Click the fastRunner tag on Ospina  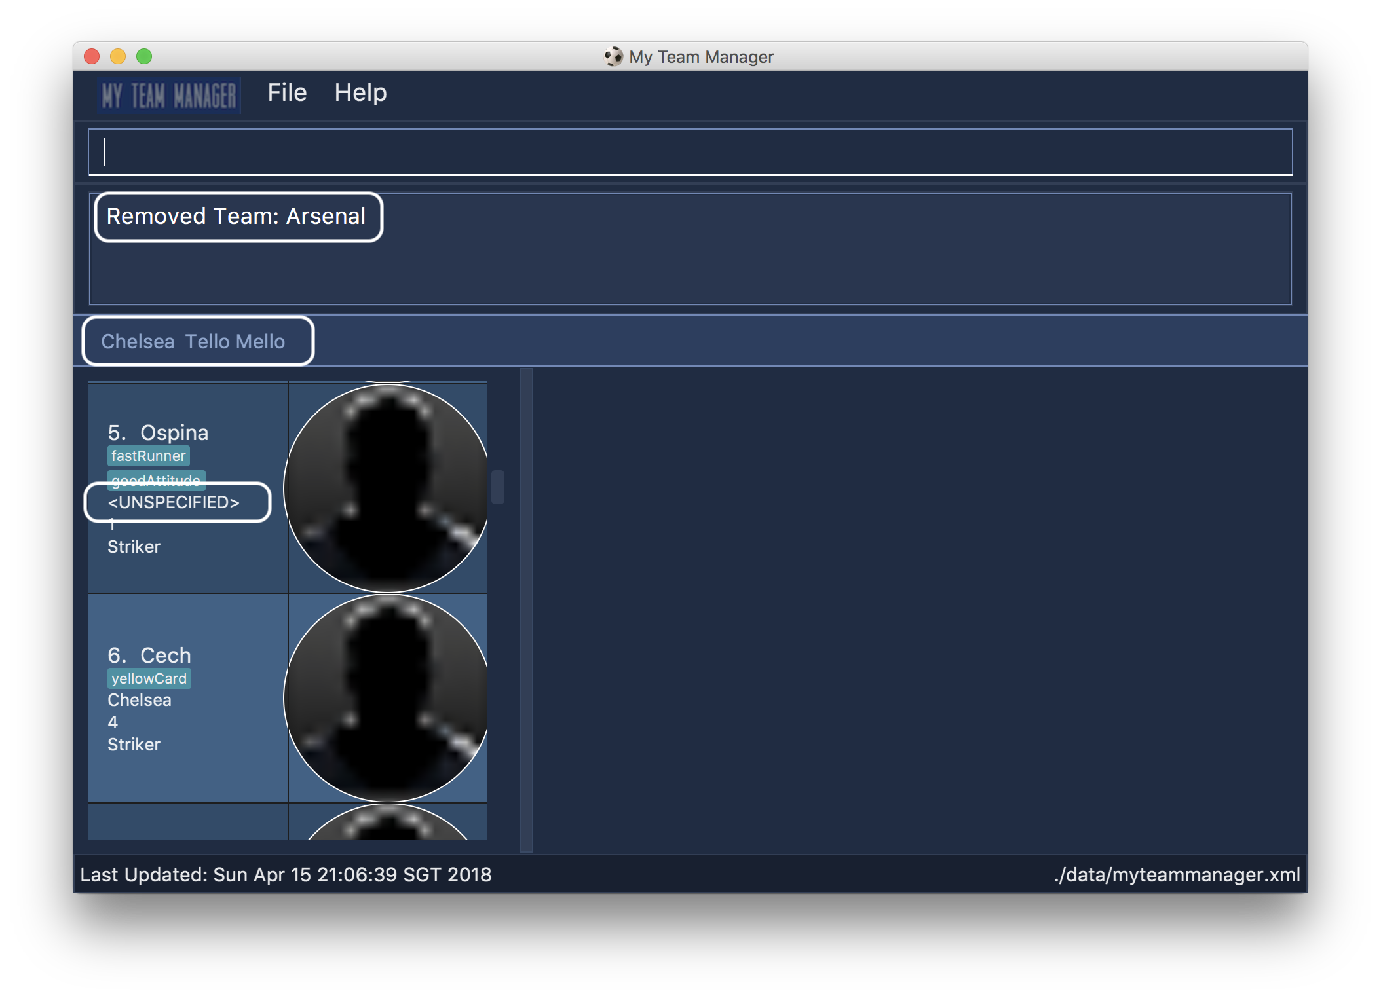point(149,456)
